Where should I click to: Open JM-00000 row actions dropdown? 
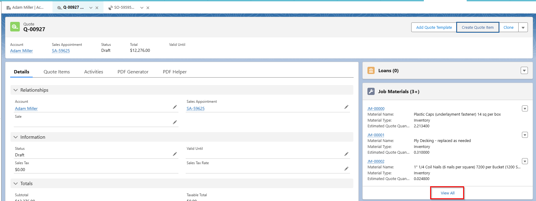point(525,108)
